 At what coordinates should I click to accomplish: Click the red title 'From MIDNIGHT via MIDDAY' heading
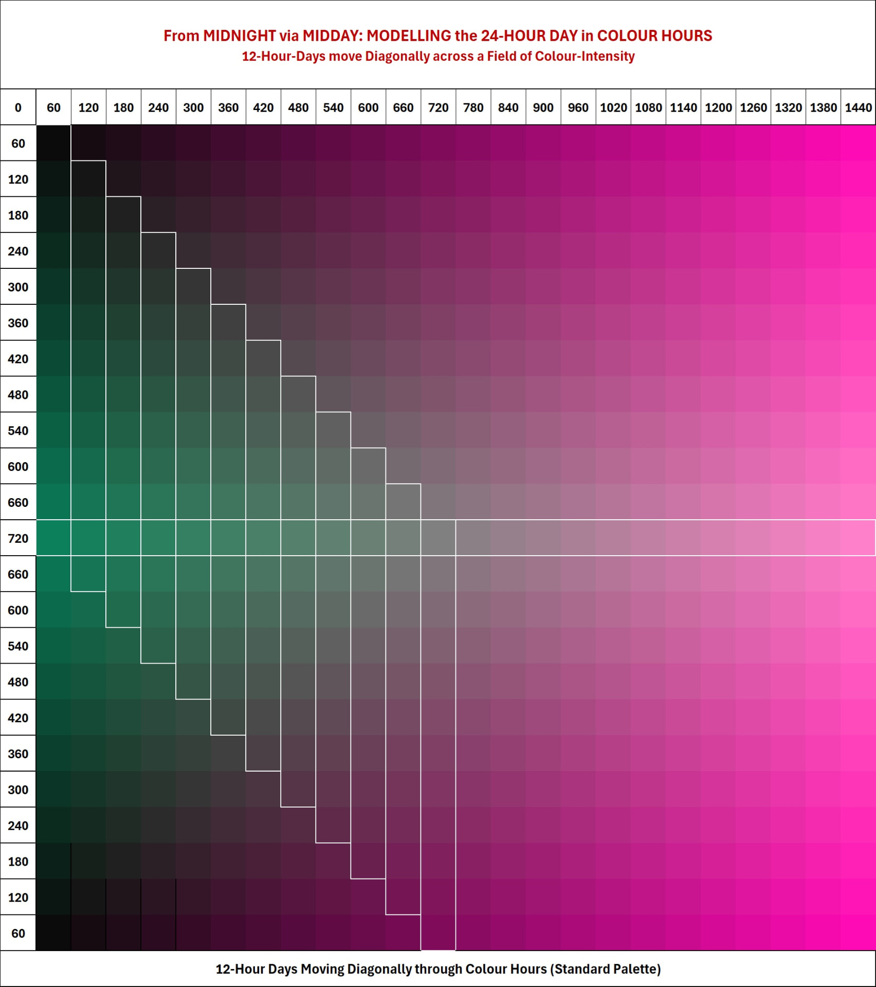[x=438, y=35]
